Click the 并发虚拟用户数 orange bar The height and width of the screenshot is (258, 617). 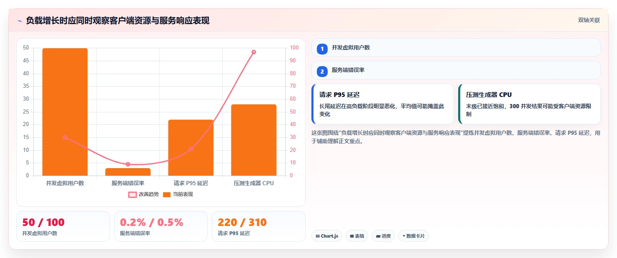pyautogui.click(x=65, y=112)
